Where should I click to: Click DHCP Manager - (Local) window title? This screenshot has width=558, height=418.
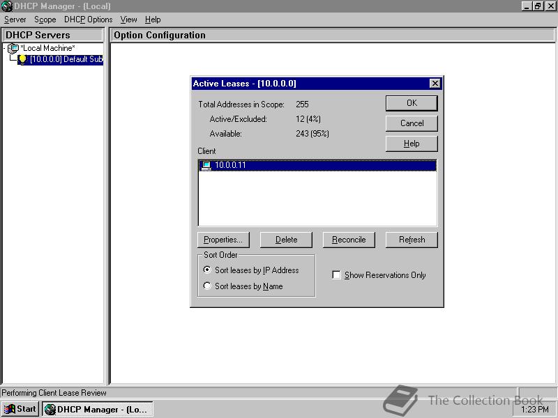pyautogui.click(x=62, y=6)
